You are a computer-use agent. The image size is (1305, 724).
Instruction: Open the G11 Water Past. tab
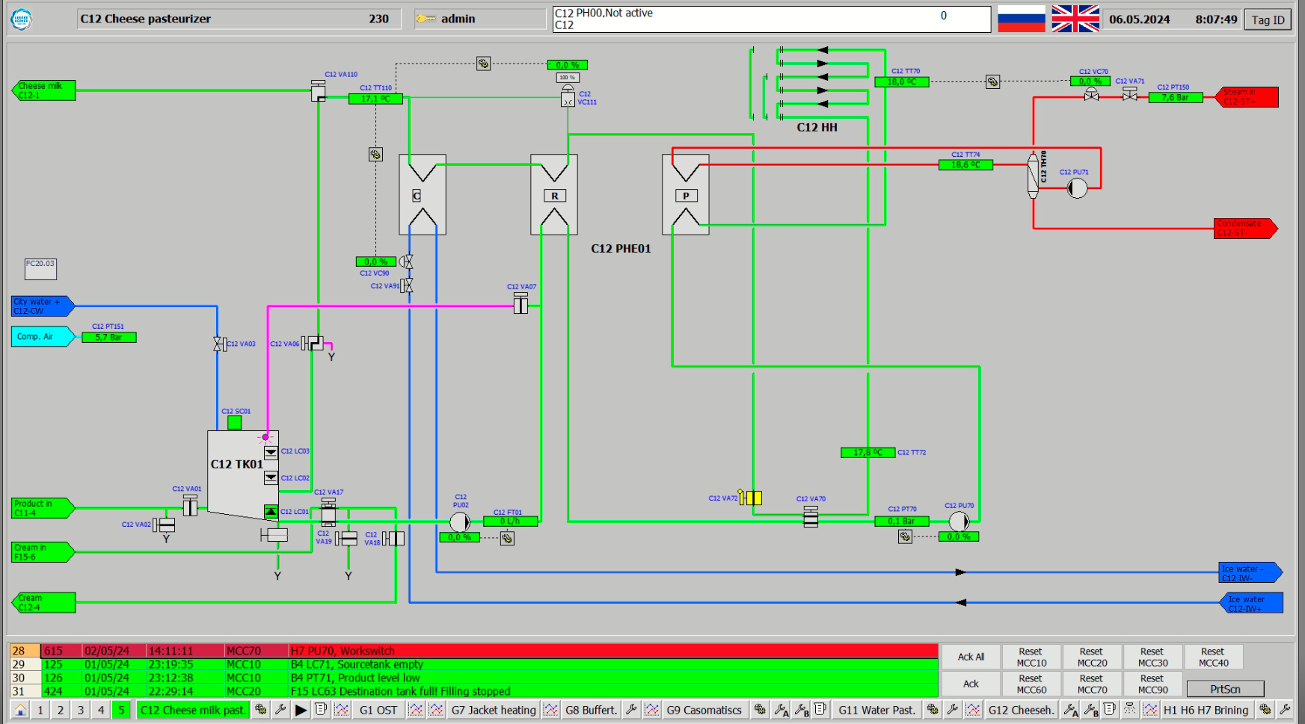pos(876,710)
